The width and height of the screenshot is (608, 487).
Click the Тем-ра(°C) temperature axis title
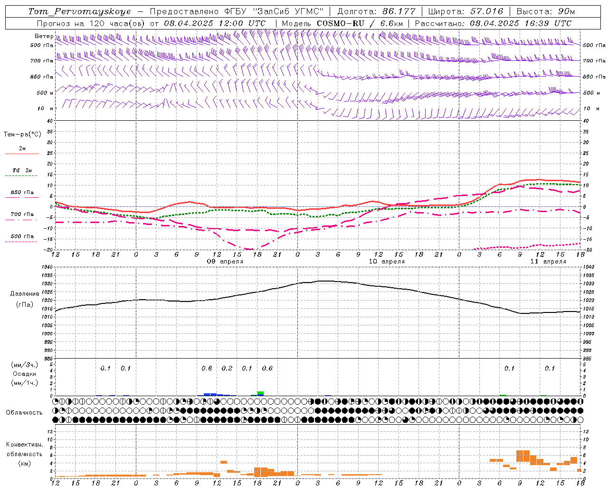click(22, 135)
